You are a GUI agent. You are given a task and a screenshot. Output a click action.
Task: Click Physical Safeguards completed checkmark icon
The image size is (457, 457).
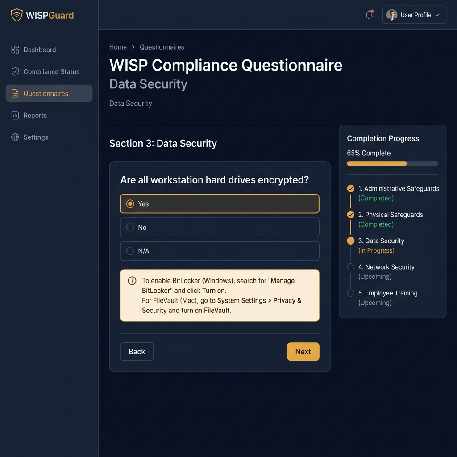coord(351,215)
